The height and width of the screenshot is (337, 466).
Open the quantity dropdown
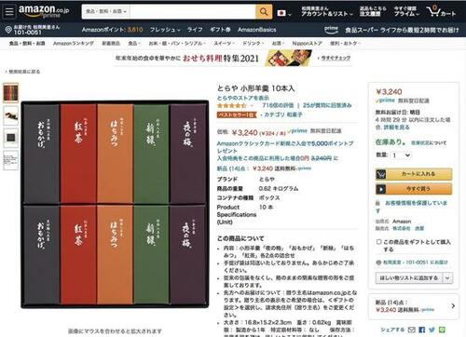pos(401,155)
